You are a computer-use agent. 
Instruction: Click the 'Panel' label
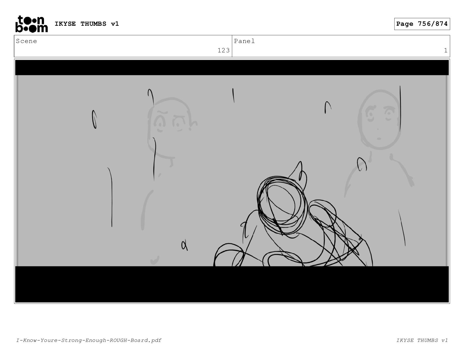point(244,41)
